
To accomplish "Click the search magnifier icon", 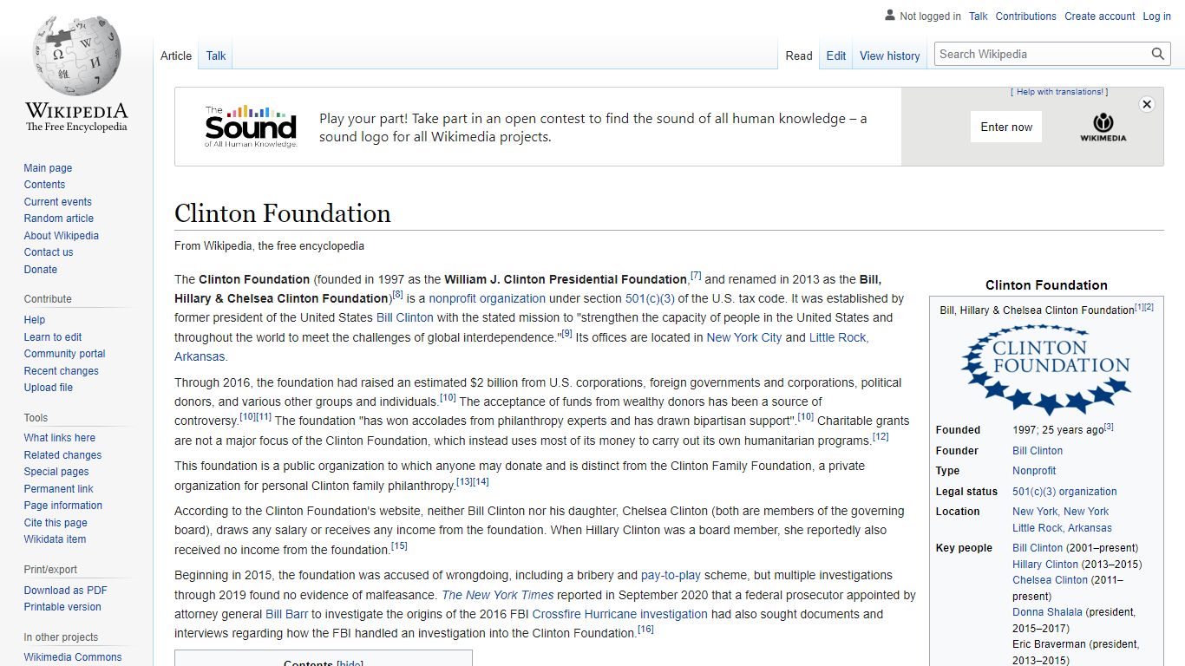I will 1158,54.
